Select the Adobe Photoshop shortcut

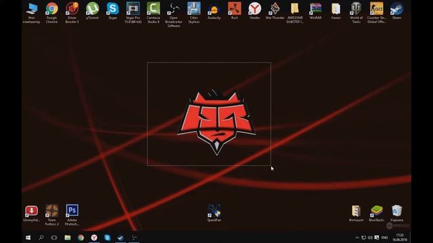(72, 215)
